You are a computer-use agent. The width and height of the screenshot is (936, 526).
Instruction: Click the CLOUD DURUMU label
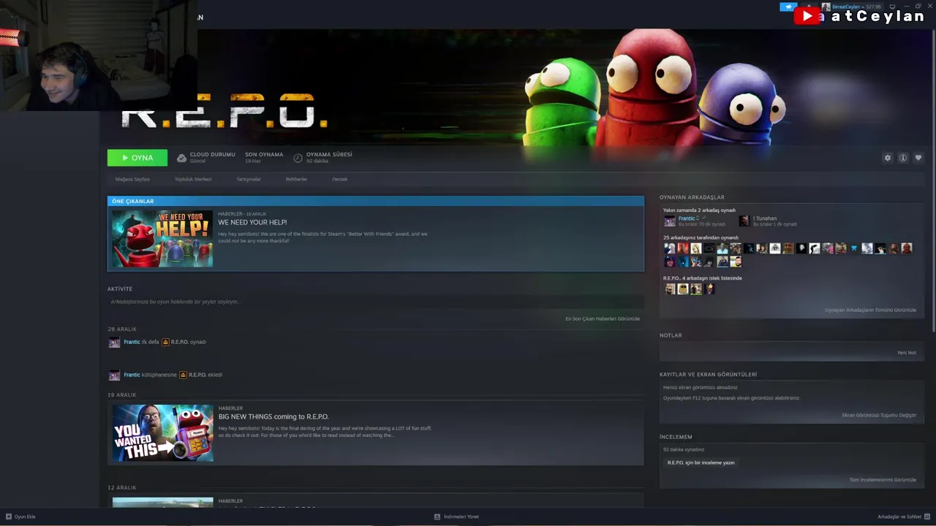[x=213, y=154]
